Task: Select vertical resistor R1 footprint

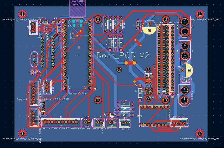Action: coord(141,93)
